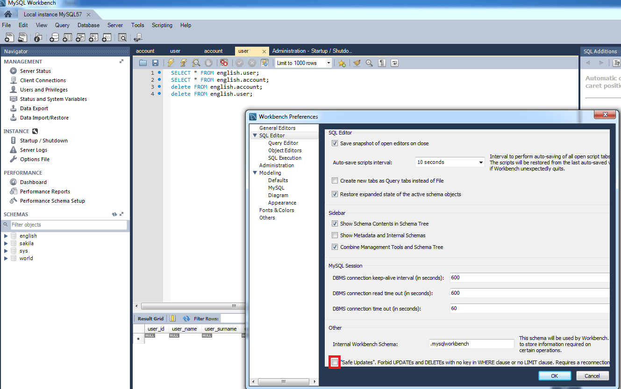Select the Beautify SQL broom icon
The image size is (621, 389).
(x=357, y=63)
